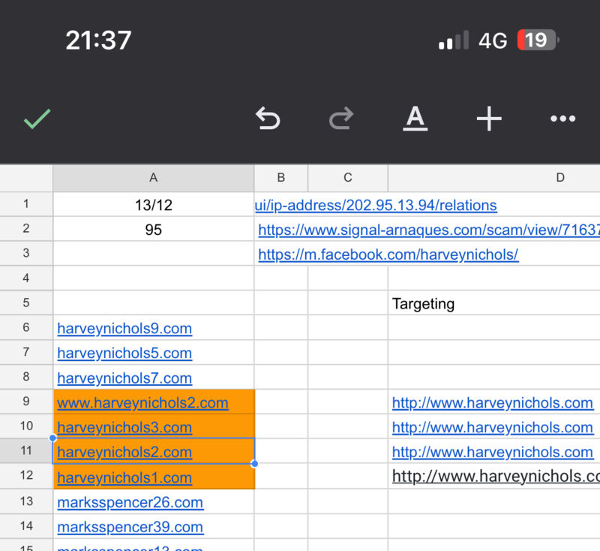Screen dimensions: 600x551
Task: Open the signal-arnaques.com scam link
Action: (429, 230)
